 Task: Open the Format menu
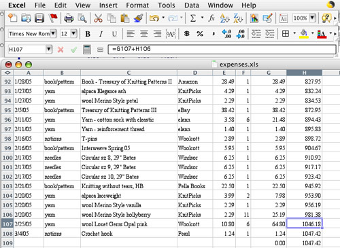pos(137,5)
